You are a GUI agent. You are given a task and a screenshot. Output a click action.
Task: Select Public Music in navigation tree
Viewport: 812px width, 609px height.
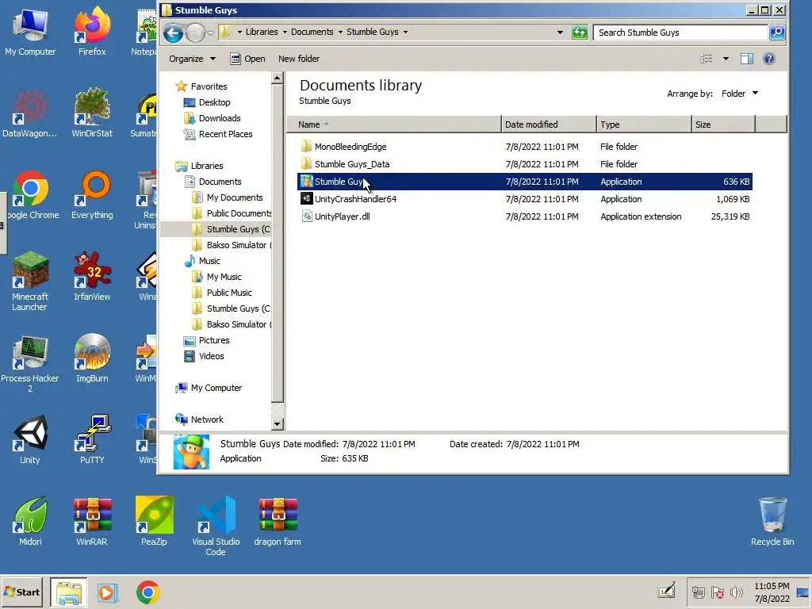coord(222,293)
